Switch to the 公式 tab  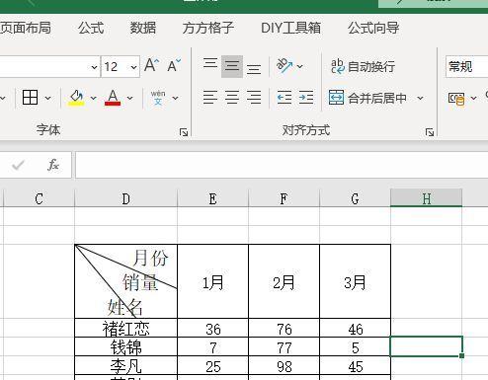click(x=91, y=28)
